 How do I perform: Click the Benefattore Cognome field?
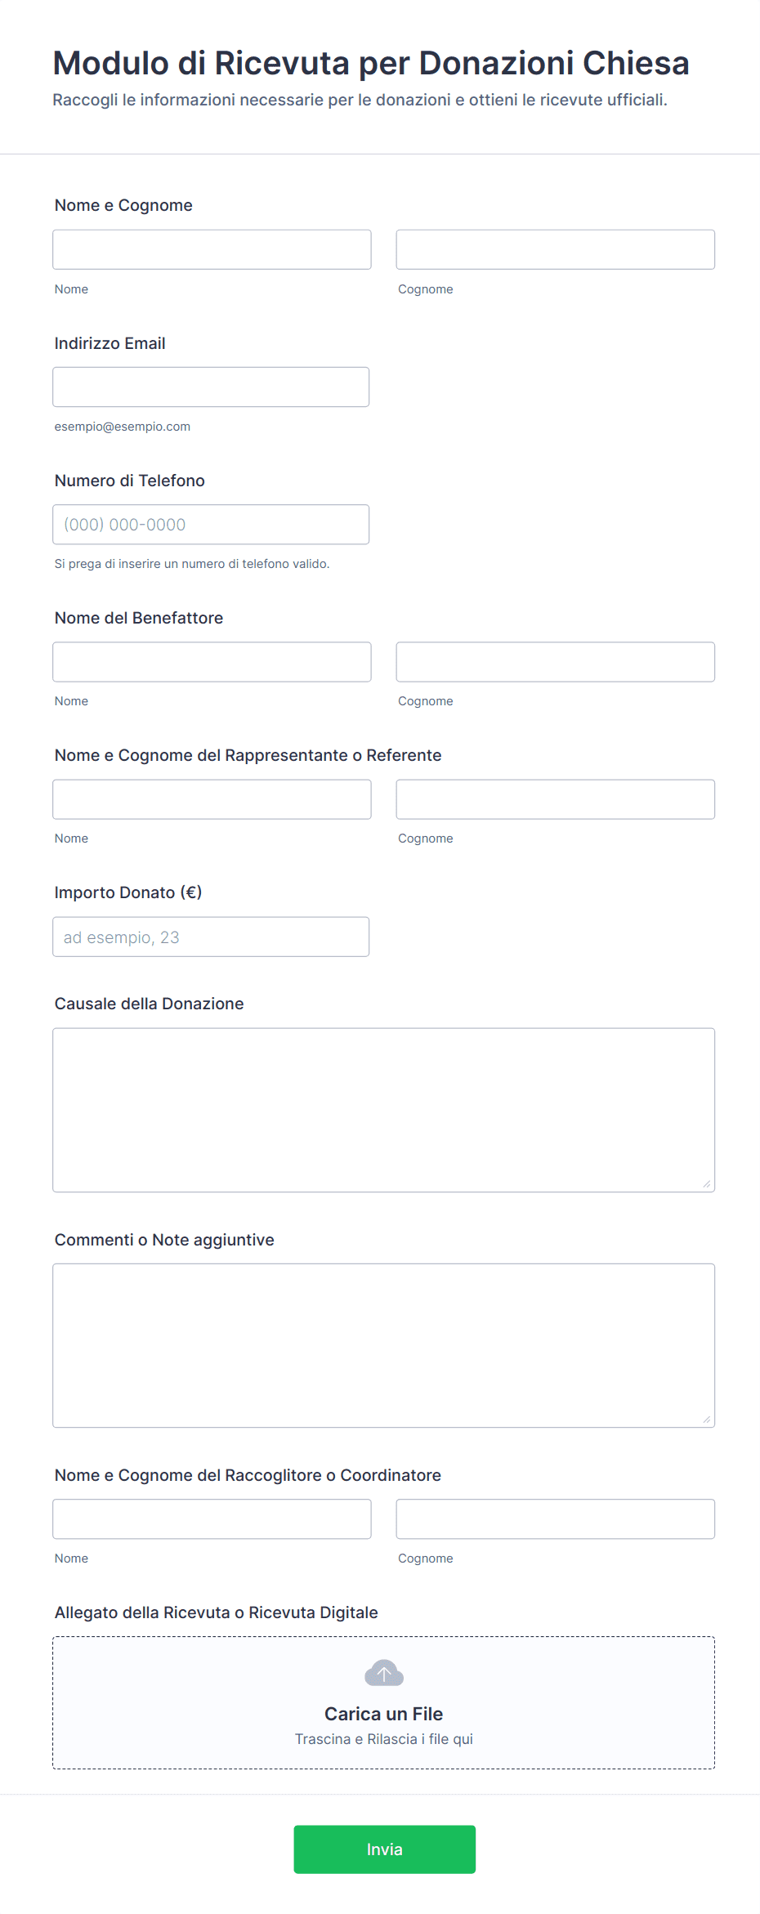click(x=555, y=662)
